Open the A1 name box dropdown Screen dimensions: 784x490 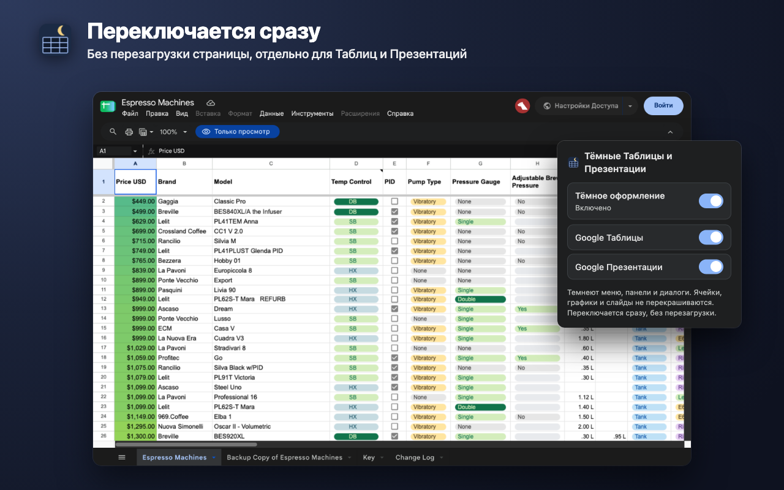[x=135, y=151]
